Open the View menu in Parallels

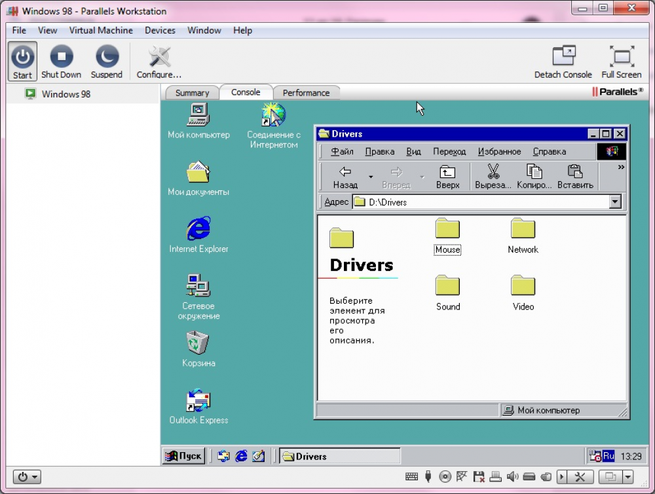[48, 31]
